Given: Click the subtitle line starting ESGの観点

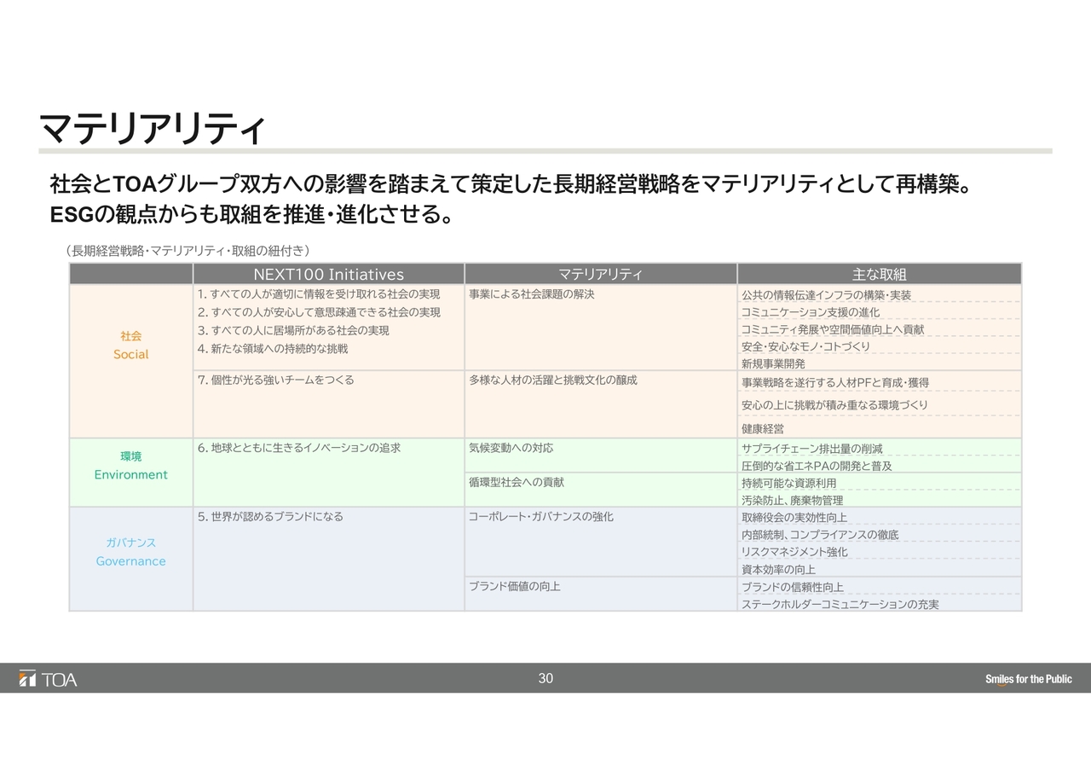Looking at the screenshot, I should (x=251, y=215).
